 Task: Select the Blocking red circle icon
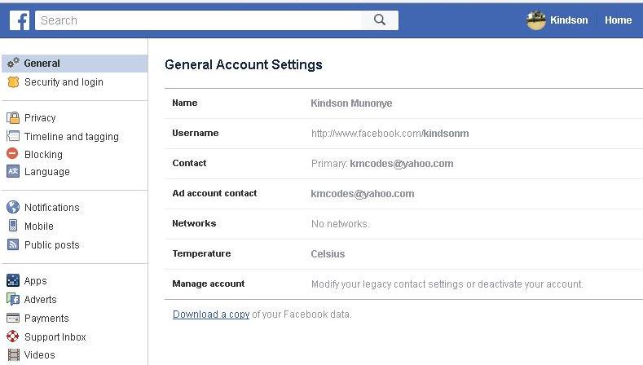[x=13, y=154]
